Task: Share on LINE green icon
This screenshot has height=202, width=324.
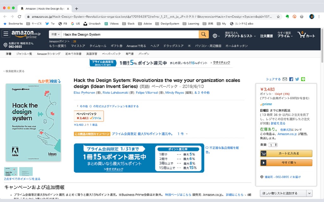Action: [303, 79]
